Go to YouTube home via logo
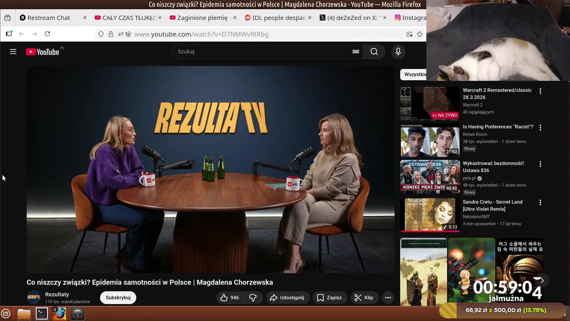The image size is (570, 321). [42, 52]
